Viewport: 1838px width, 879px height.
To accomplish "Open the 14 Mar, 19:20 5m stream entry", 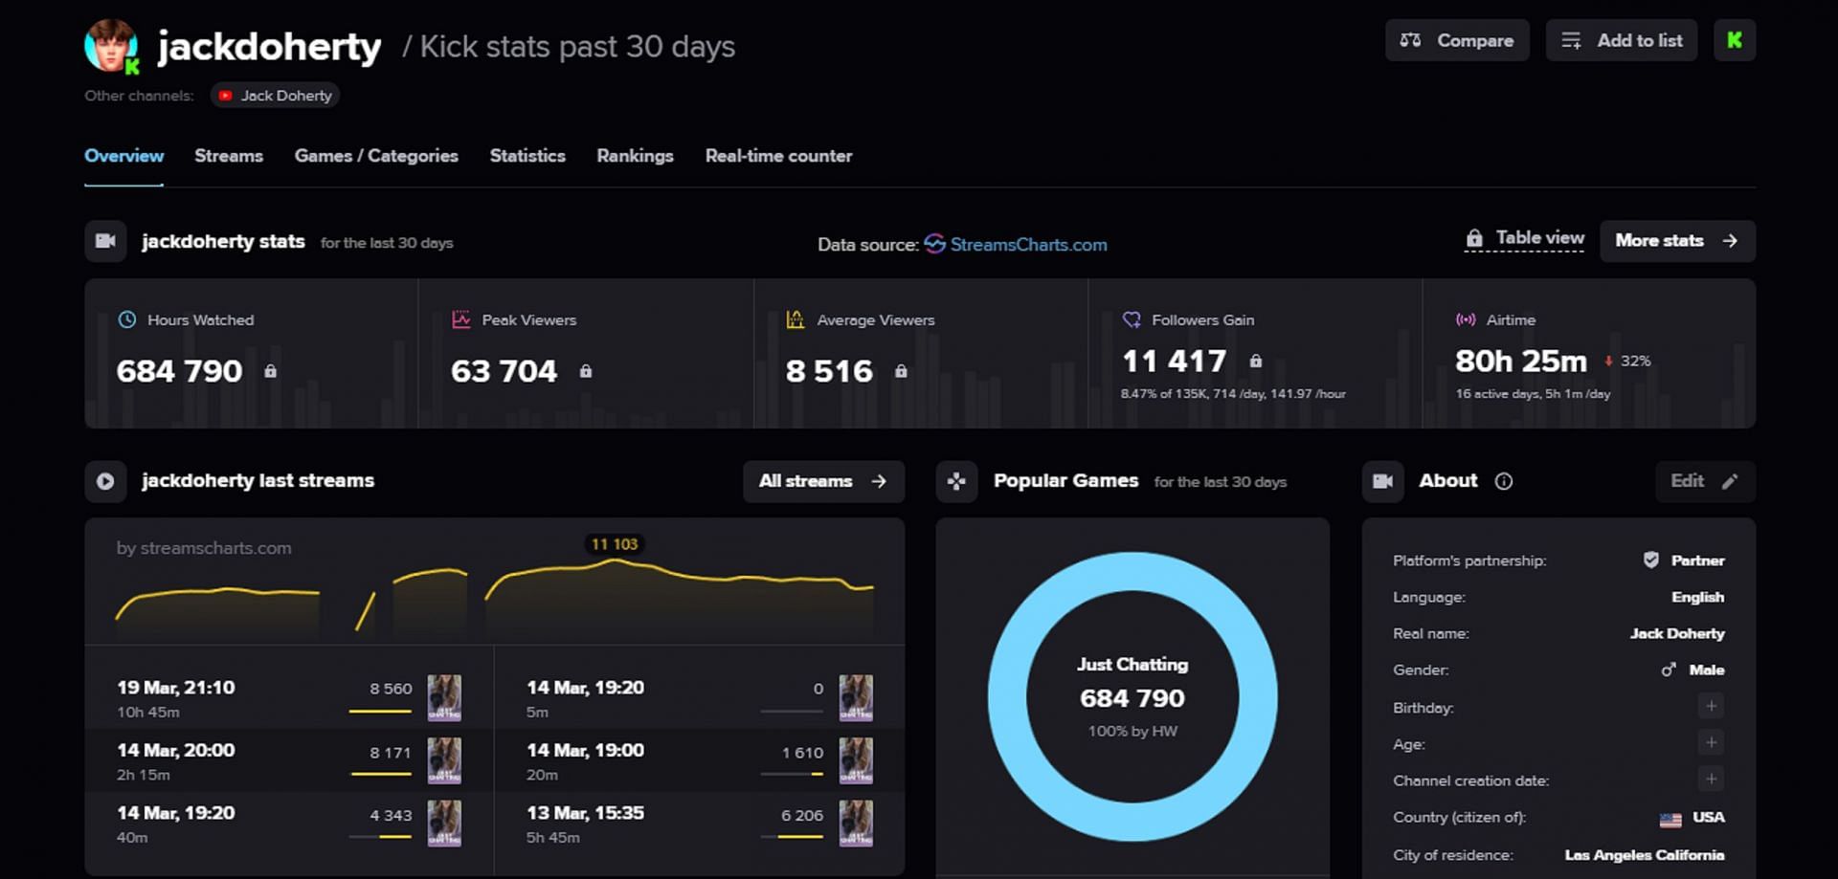I will (699, 698).
